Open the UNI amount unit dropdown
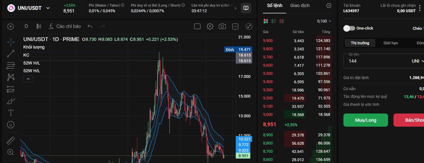Screen dimensions: 424x163 (418, 61)
